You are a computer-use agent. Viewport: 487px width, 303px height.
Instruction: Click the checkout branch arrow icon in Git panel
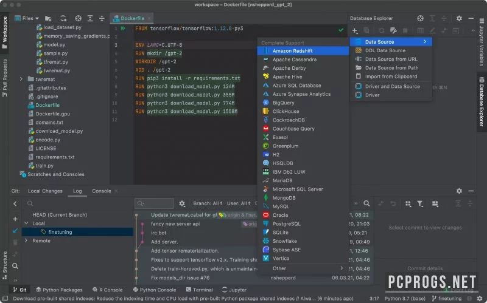click(15, 231)
